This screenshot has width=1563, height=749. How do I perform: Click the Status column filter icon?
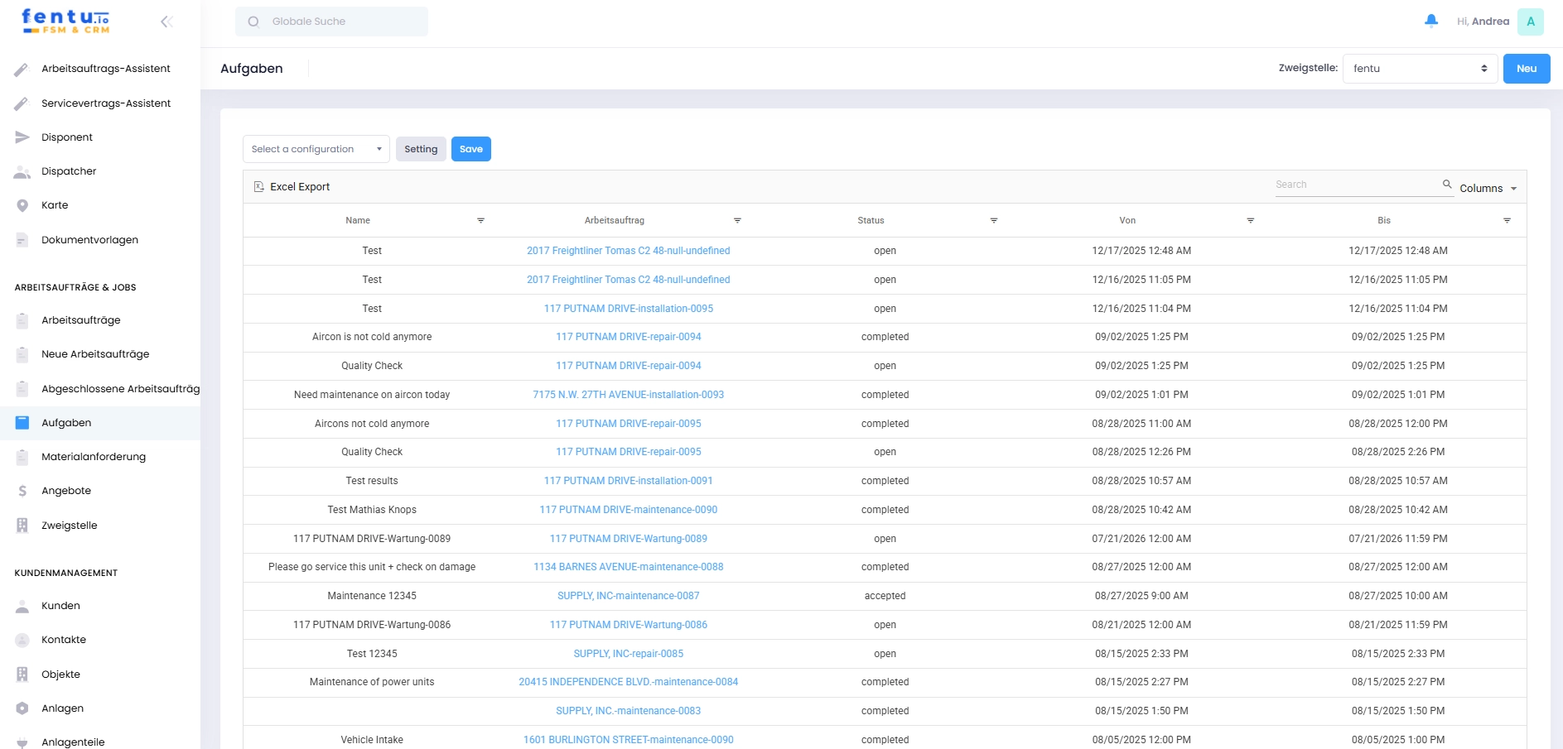click(993, 221)
